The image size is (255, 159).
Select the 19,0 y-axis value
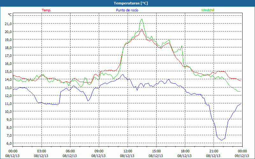tap(8, 40)
